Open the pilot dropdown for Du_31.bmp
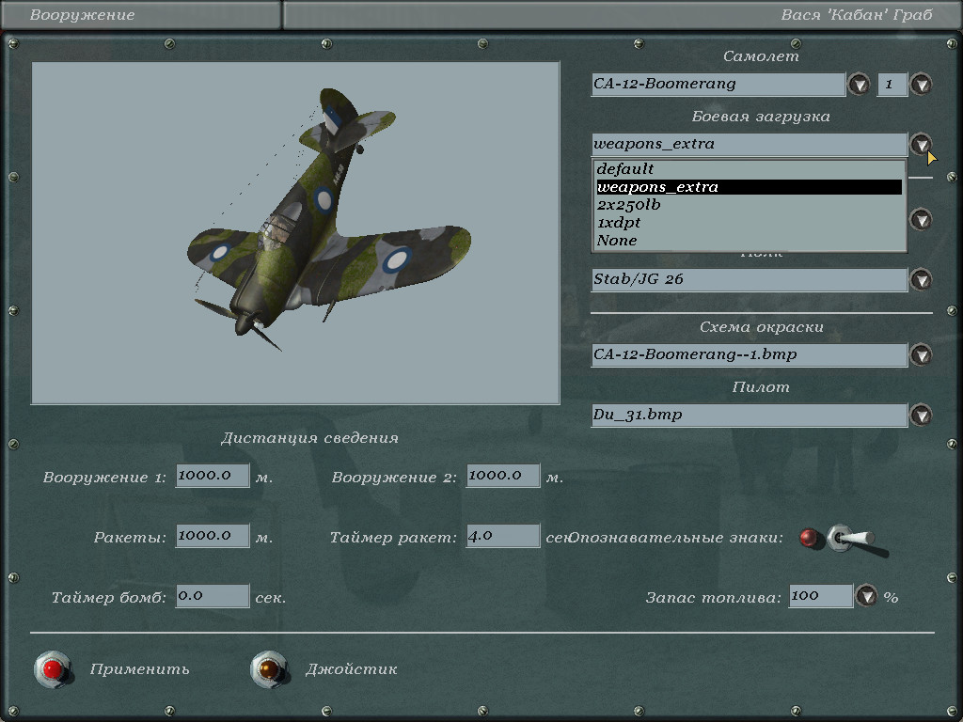This screenshot has width=963, height=722. [921, 415]
